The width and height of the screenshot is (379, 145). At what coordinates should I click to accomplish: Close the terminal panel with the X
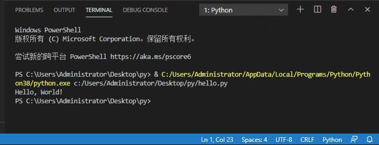367,10
